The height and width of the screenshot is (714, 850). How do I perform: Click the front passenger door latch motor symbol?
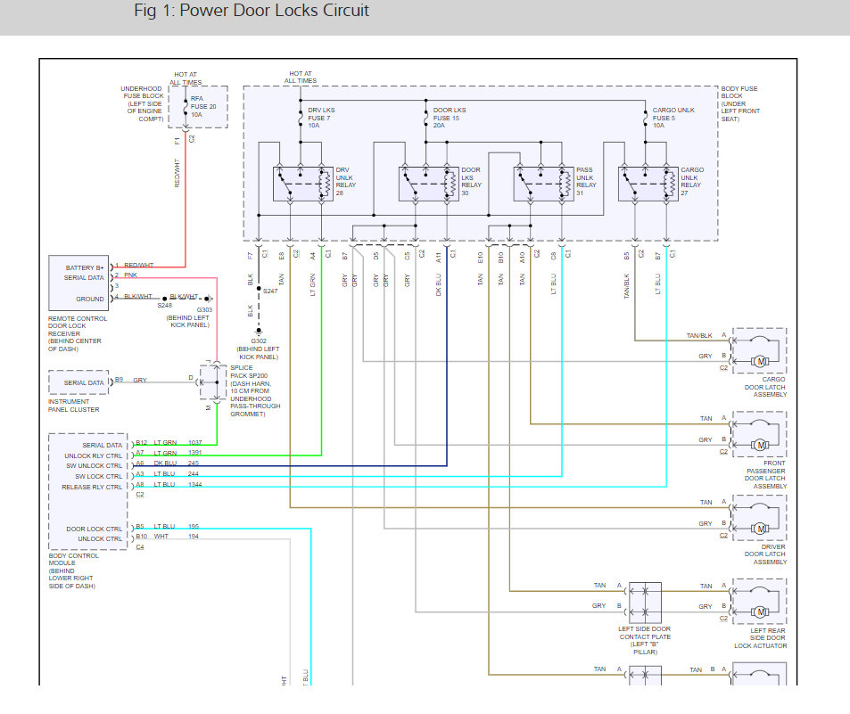761,446
